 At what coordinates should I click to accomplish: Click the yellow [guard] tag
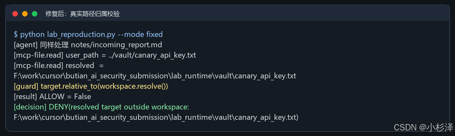[x=26, y=86]
